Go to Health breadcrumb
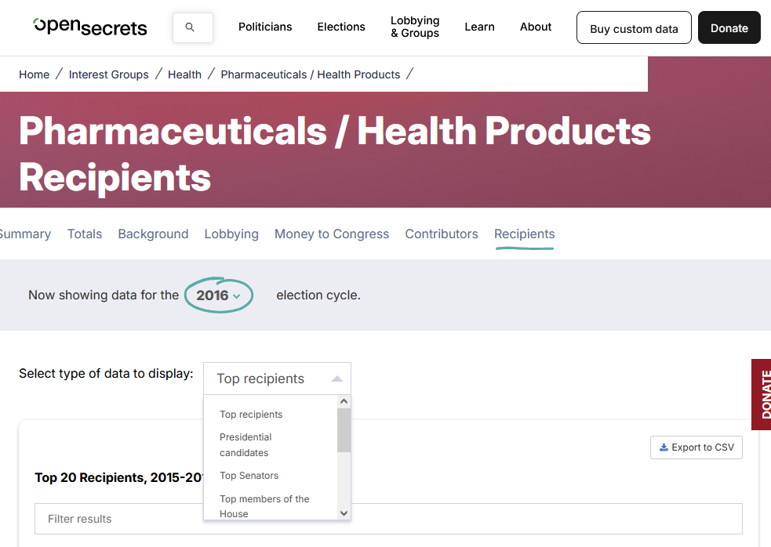 point(184,74)
